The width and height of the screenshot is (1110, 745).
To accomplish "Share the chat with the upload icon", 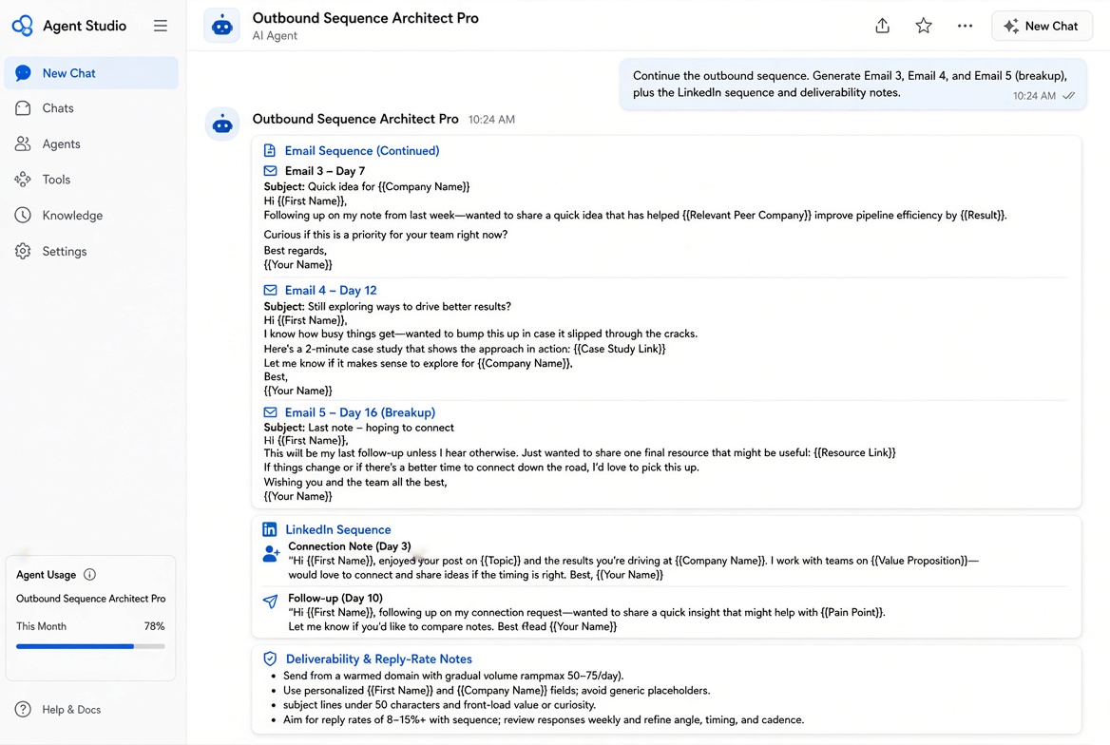I will [x=882, y=27].
